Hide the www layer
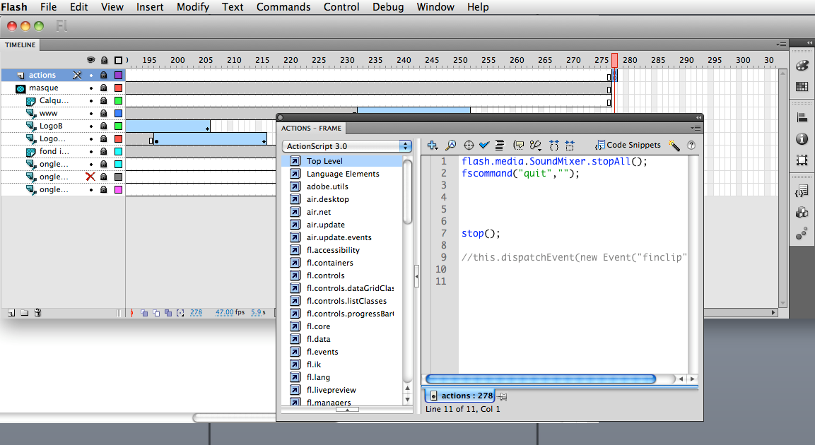The image size is (815, 445). [91, 113]
